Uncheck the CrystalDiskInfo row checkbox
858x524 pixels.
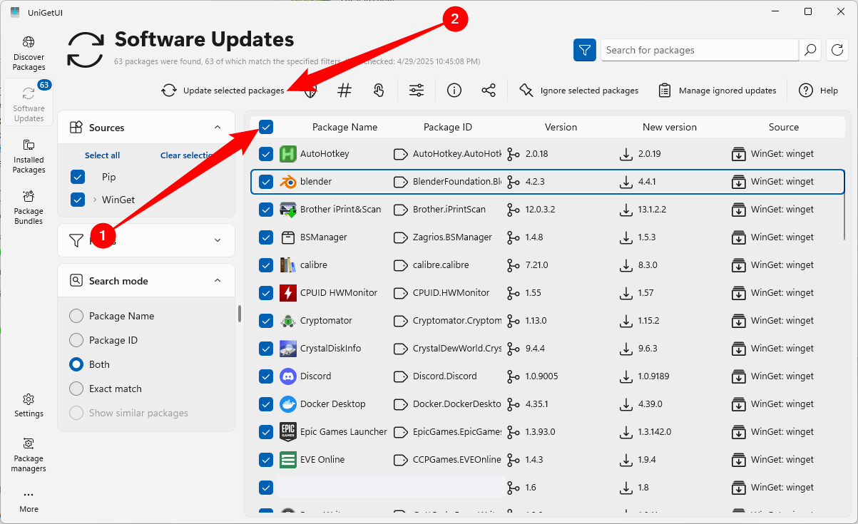(x=266, y=348)
